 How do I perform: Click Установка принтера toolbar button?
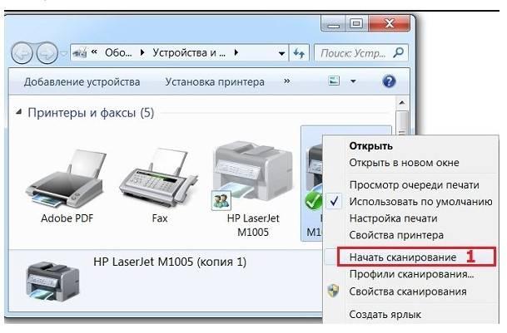(x=215, y=81)
